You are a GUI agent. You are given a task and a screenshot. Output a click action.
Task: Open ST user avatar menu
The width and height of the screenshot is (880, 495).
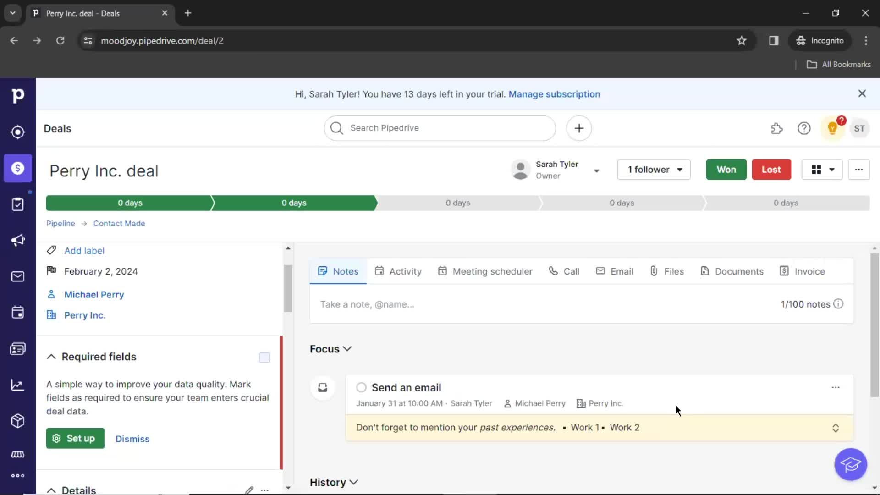pos(859,129)
